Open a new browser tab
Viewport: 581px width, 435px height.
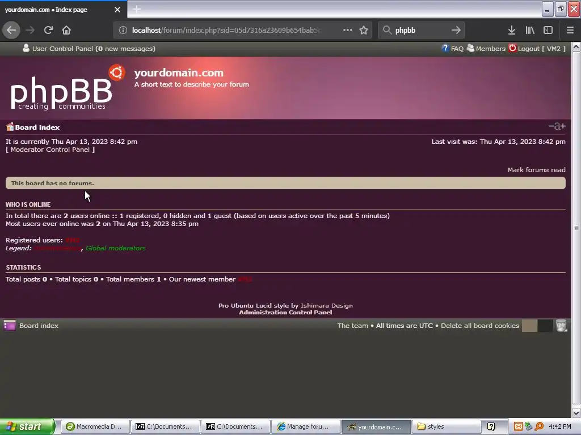tap(137, 10)
